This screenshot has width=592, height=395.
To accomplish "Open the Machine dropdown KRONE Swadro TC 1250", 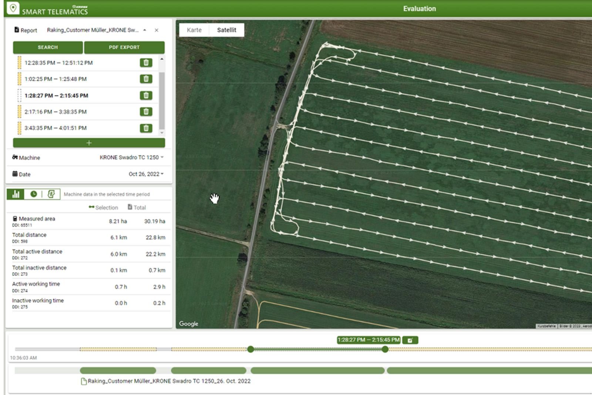I will (x=131, y=157).
